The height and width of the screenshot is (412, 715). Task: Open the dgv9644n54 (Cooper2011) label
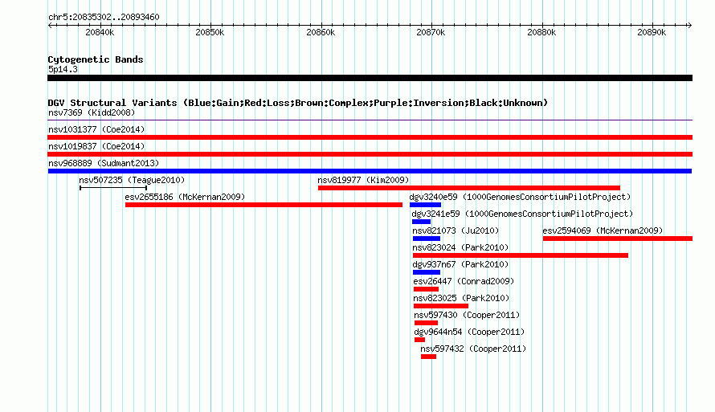469,332
